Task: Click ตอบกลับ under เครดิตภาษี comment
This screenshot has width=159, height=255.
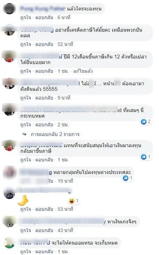Action: pos(44,44)
